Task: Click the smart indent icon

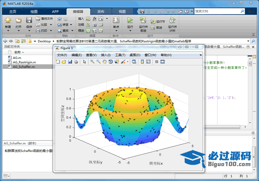Action: [x=88, y=31]
